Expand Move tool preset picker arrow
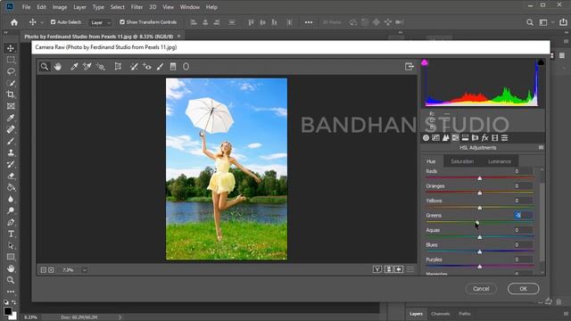This screenshot has height=321, width=571. 42,22
